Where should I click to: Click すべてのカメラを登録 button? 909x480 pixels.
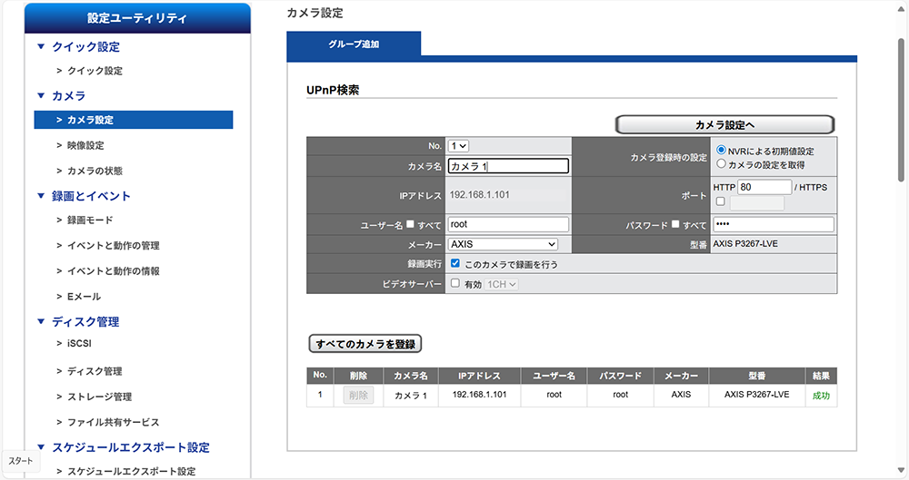tap(365, 344)
